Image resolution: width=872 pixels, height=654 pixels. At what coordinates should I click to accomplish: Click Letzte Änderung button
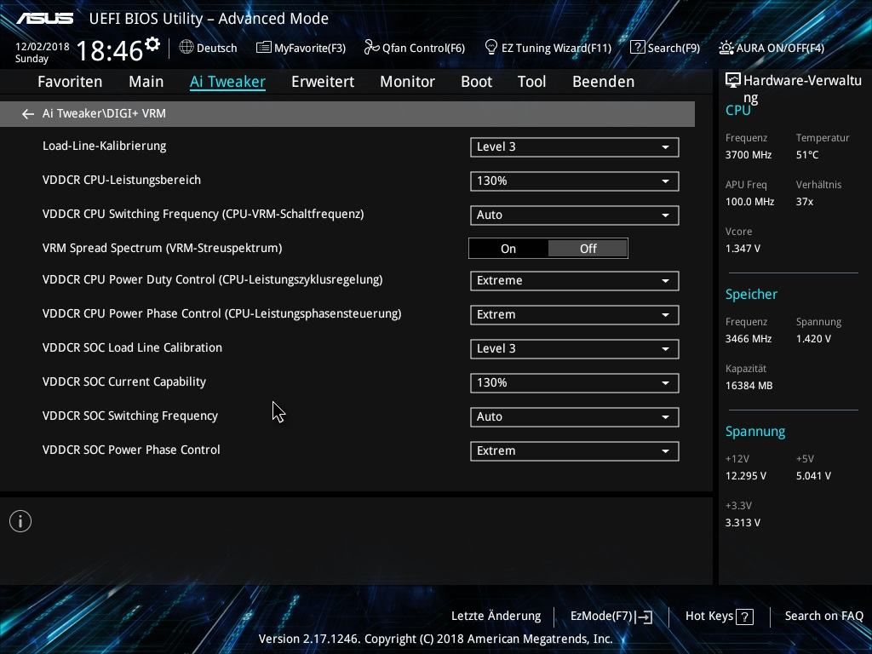496,617
